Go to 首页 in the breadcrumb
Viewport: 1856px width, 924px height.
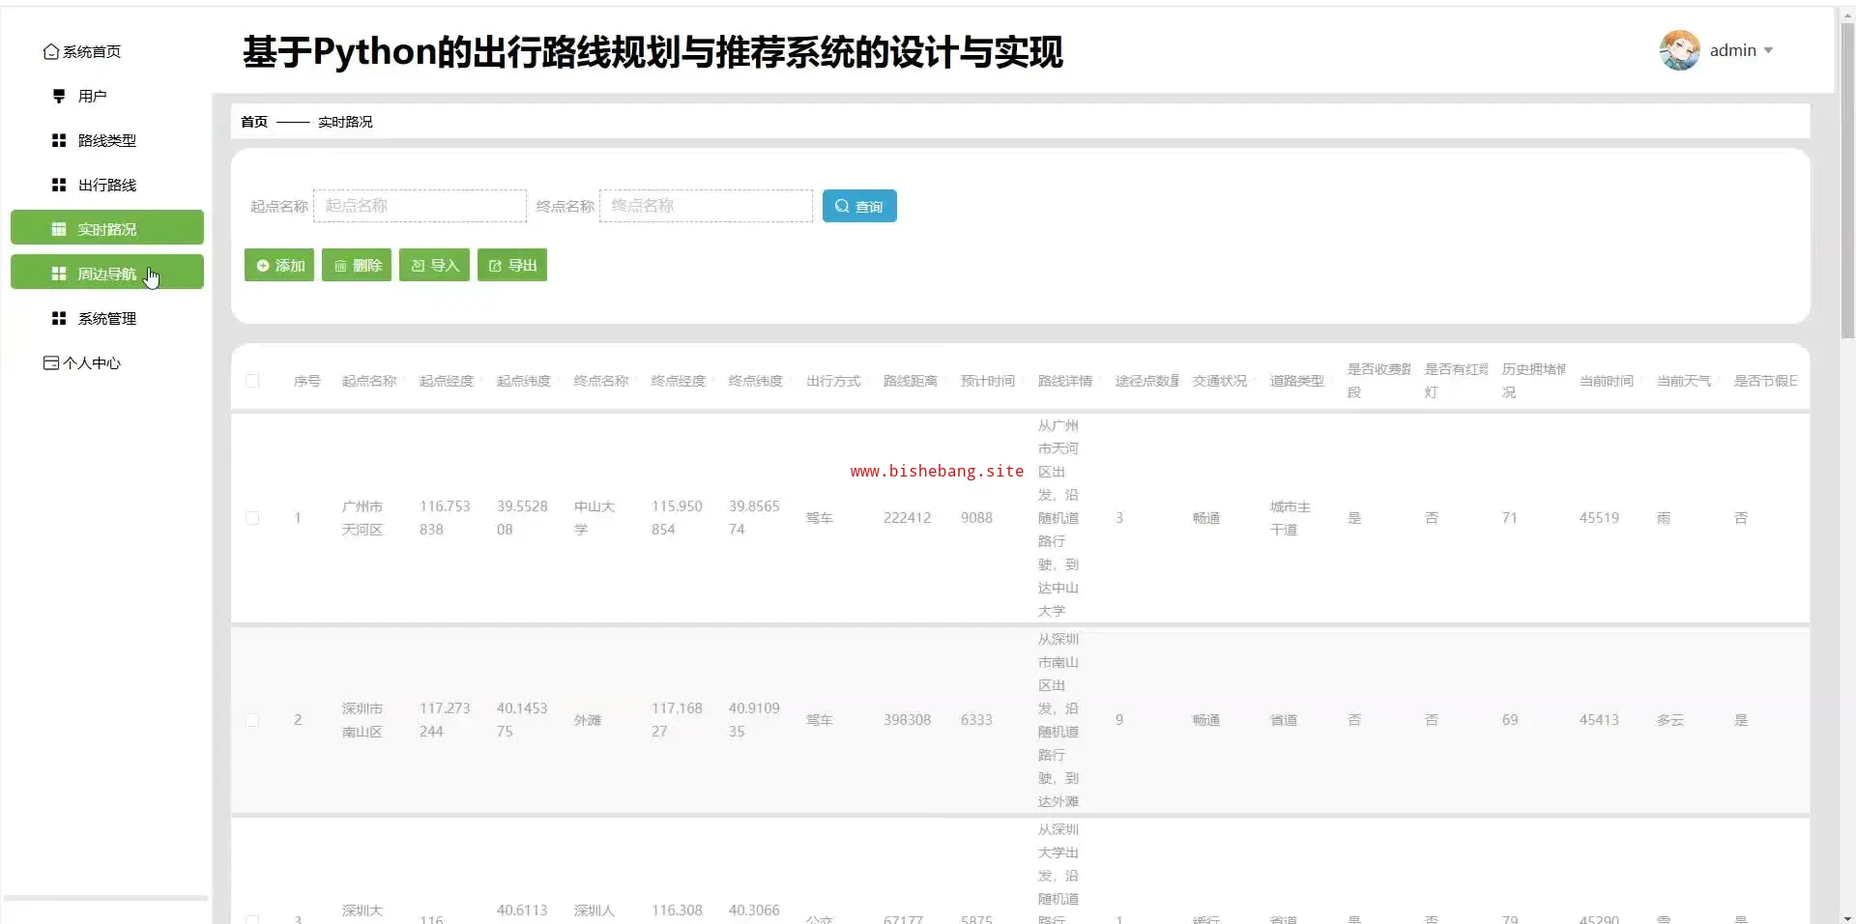[x=254, y=122]
